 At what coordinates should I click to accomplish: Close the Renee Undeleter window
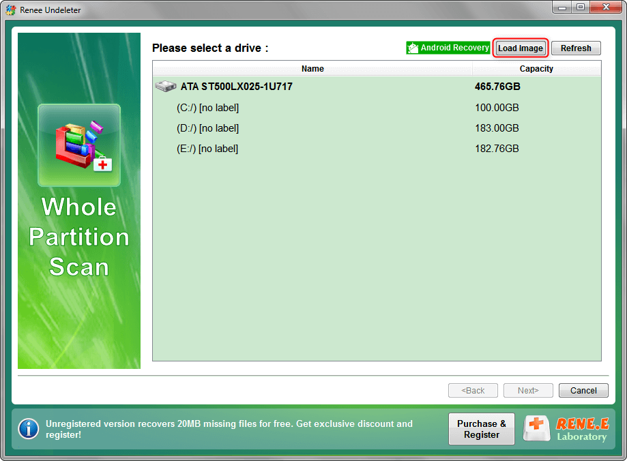pos(604,8)
